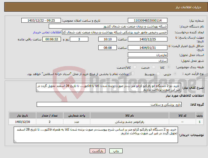Click the ردیف column header
Image resolution: width=208 pixels, height=158 pixels.
tap(200, 115)
